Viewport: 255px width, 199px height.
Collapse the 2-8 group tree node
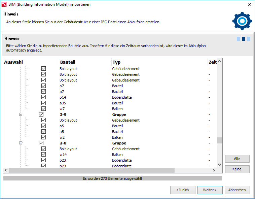click(x=21, y=143)
